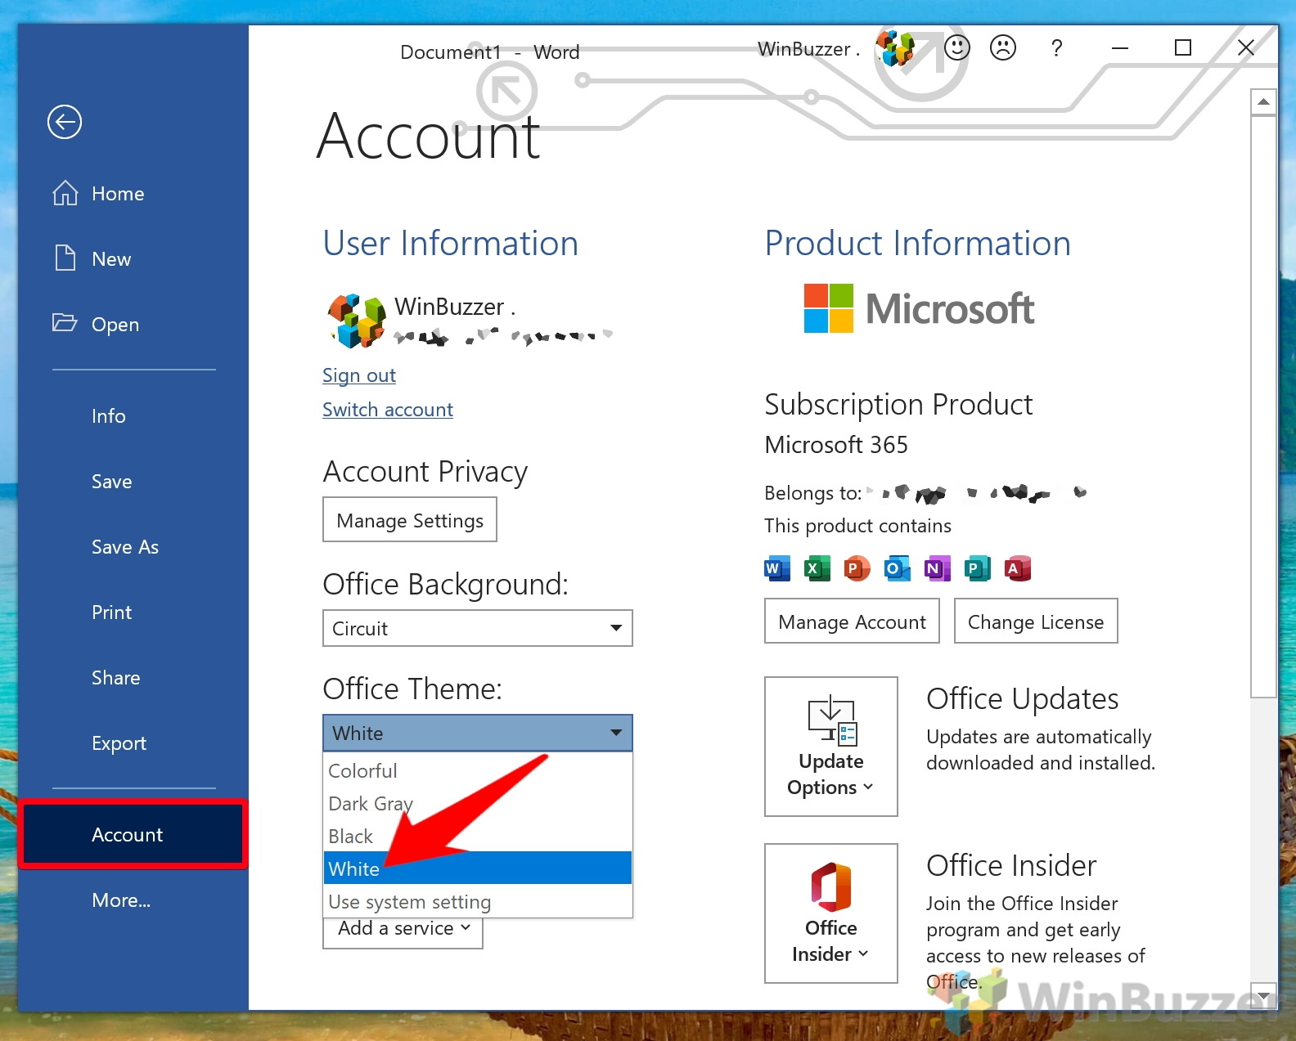Click the Manage Account button
1296x1041 pixels.
(x=852, y=621)
